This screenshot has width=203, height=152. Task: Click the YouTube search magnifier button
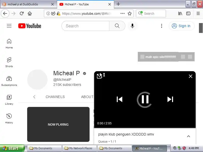point(117,26)
